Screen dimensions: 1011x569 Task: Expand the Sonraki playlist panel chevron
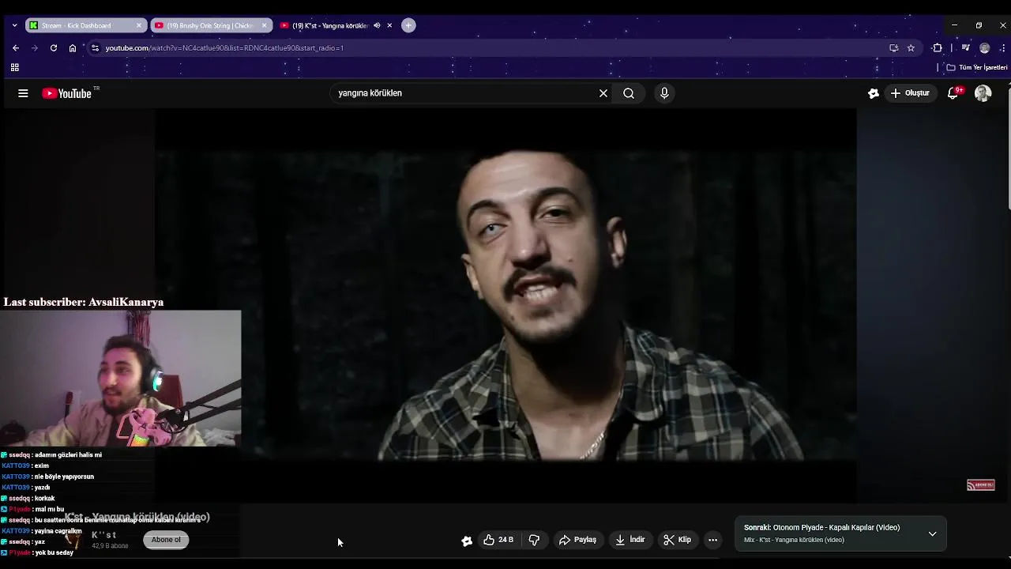[932, 533]
